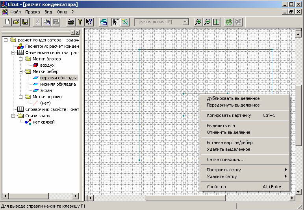Click the Build mesh green icon

pos(229,22)
